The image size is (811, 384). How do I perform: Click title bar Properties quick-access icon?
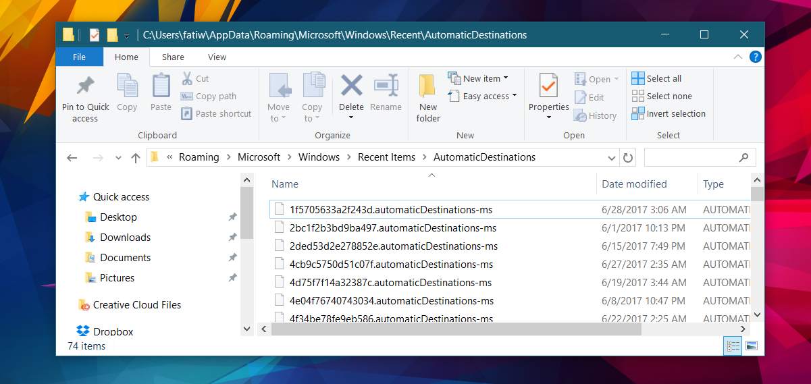coord(95,35)
